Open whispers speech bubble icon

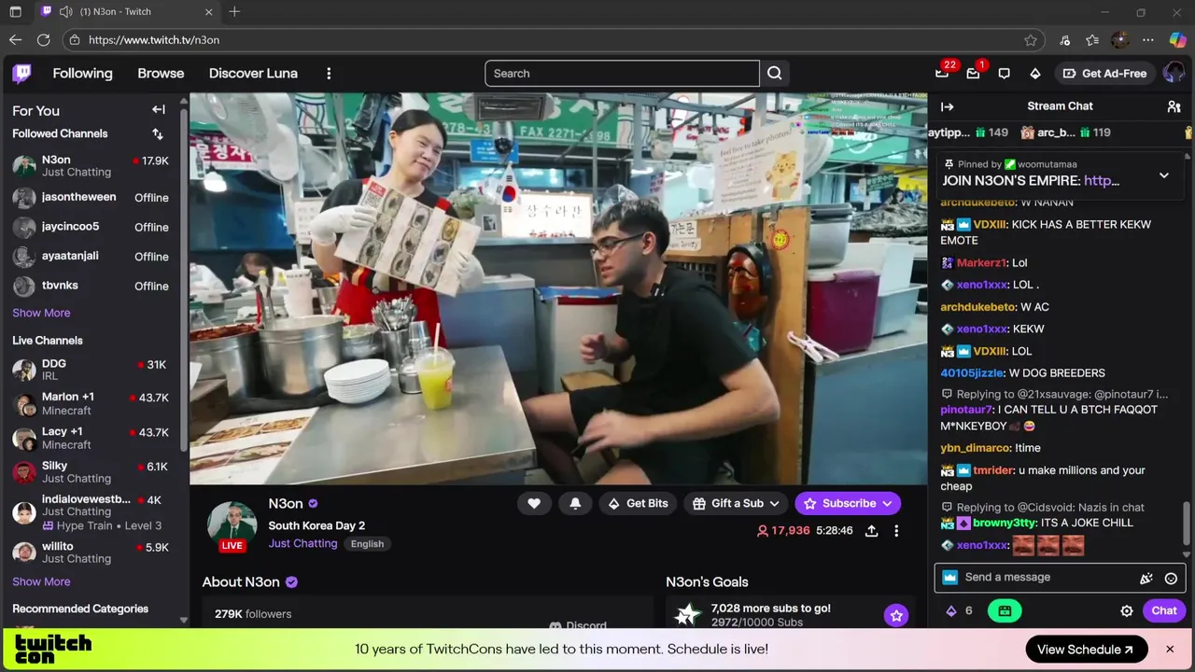(1004, 73)
